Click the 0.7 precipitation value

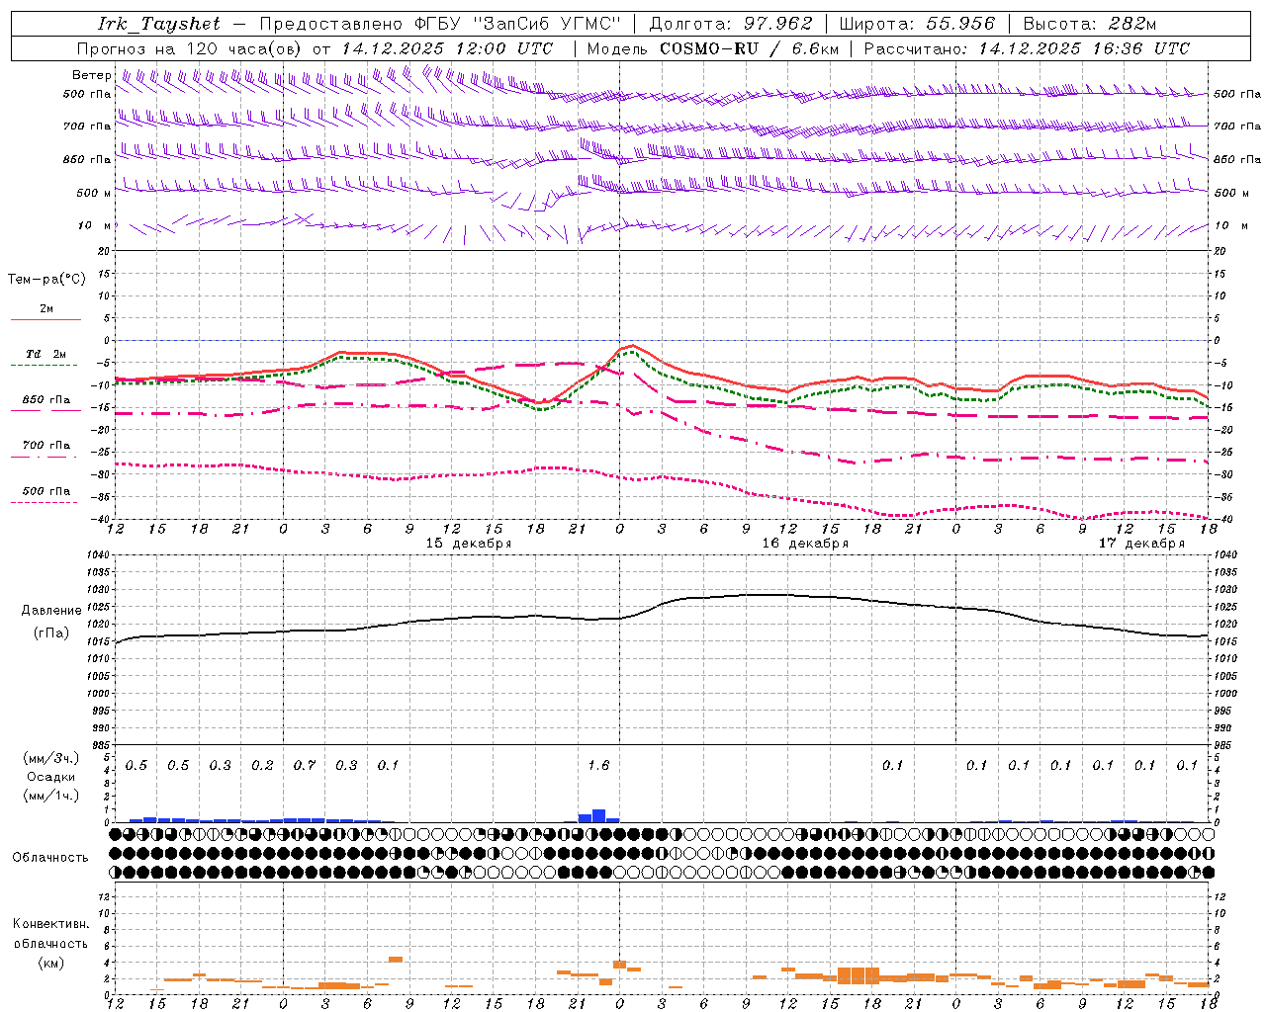[305, 766]
